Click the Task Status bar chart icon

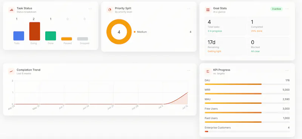tap(11, 10)
